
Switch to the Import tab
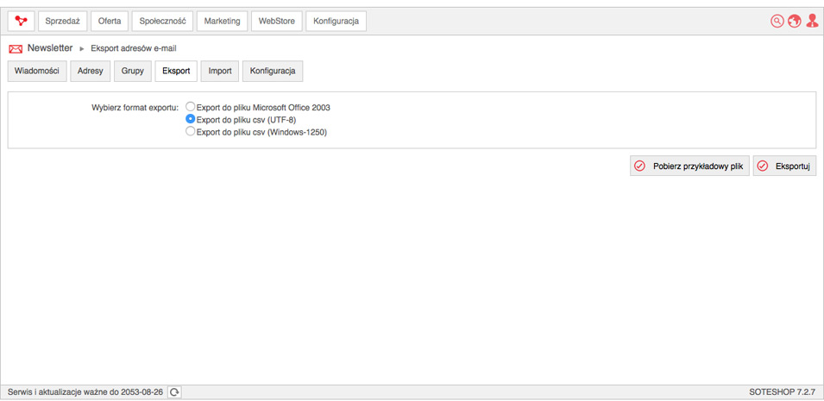pos(220,71)
